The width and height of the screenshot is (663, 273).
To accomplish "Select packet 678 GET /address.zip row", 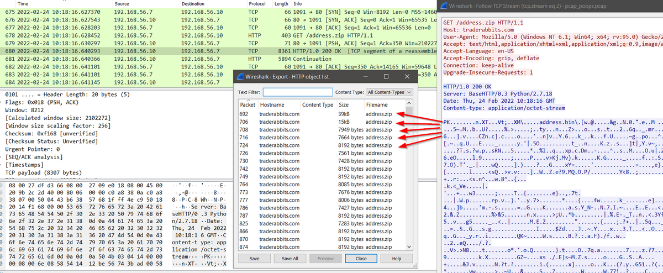I will 218,34.
